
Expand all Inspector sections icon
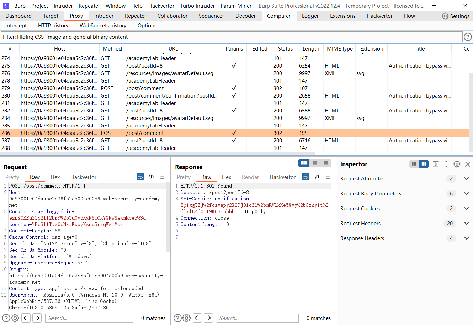[x=436, y=164]
